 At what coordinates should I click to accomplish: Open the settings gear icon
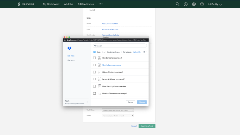194,4
